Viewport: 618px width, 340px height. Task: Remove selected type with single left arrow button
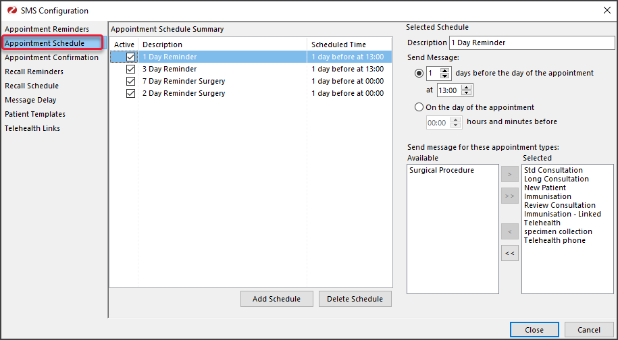coord(510,232)
